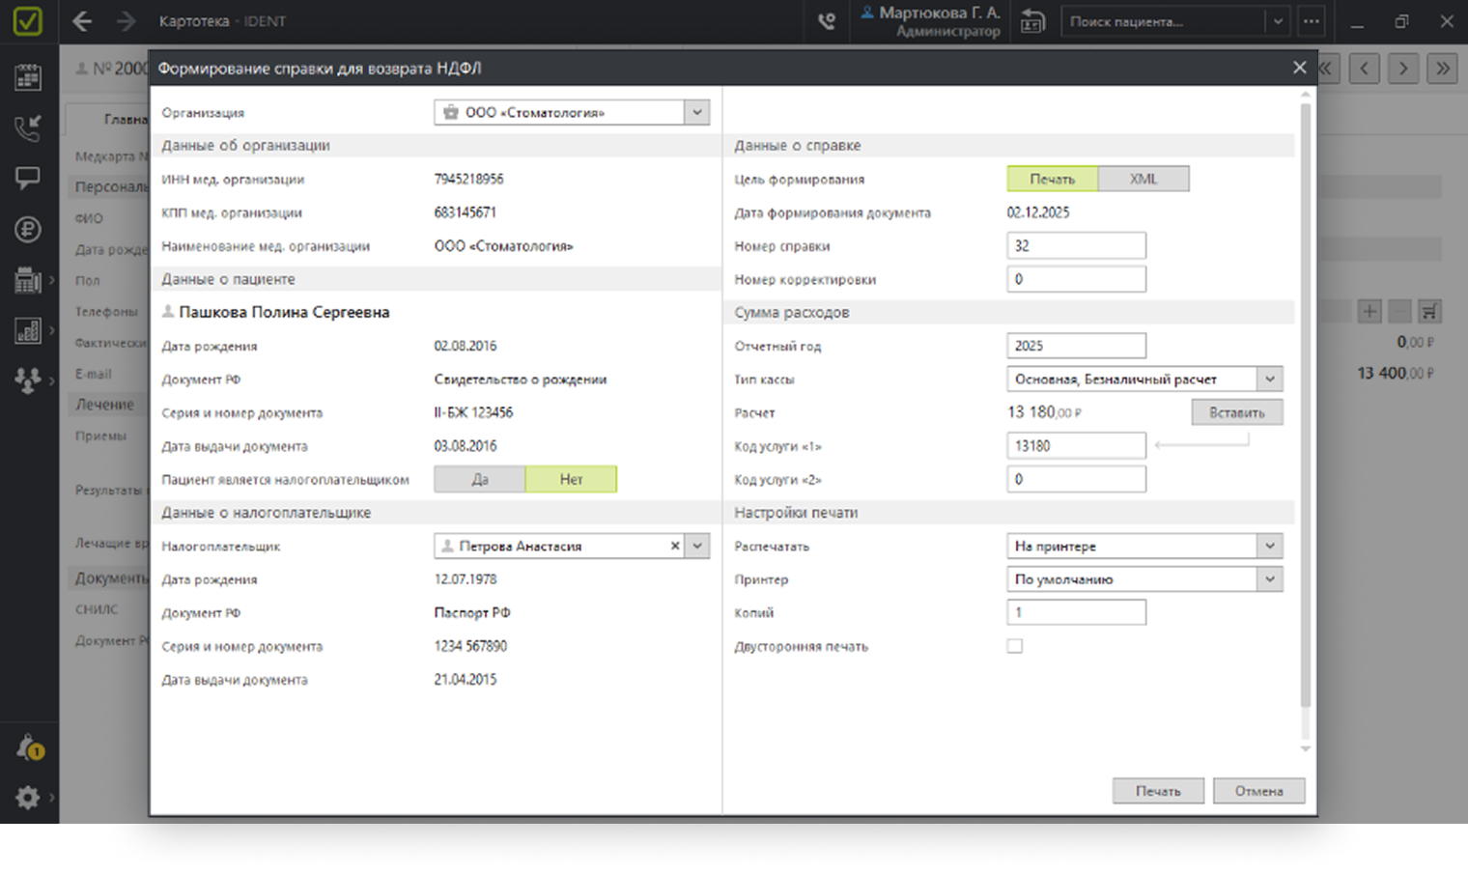Switch formation purpose to XML
Viewport: 1468px width, 873px height.
1143,179
